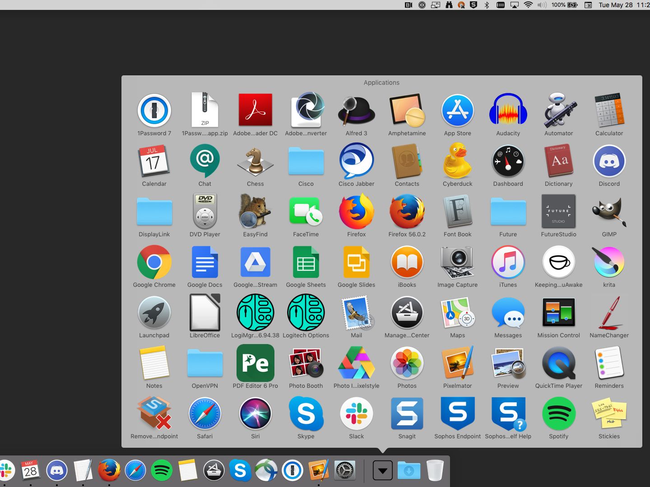This screenshot has height=487, width=650.
Task: Open the Wi-Fi menu in menu bar
Action: click(x=528, y=5)
